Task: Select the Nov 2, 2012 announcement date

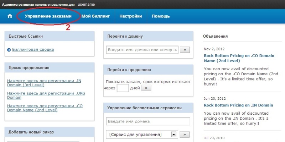Action: [214, 49]
